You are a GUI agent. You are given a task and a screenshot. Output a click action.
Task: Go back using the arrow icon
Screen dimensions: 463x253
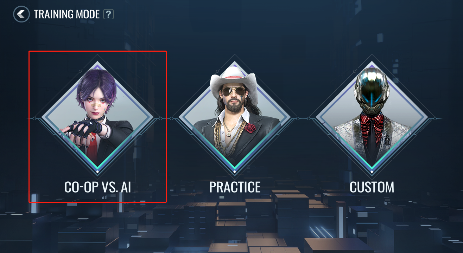click(x=21, y=14)
